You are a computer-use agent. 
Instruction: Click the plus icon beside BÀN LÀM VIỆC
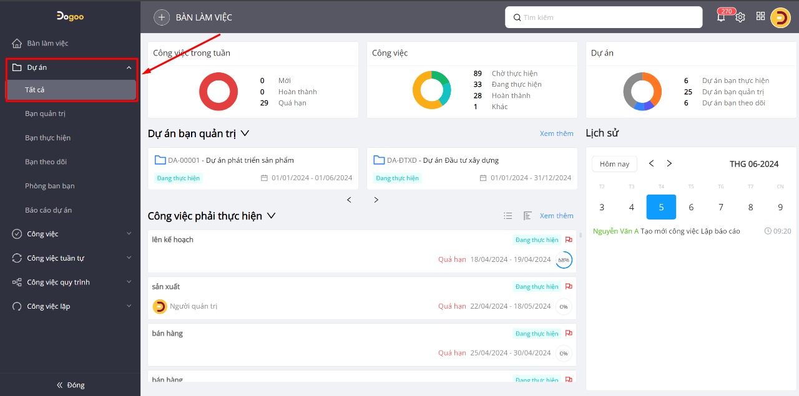click(x=162, y=17)
